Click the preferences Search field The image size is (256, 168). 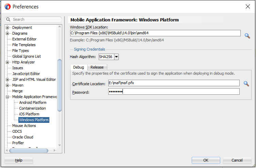point(33,19)
